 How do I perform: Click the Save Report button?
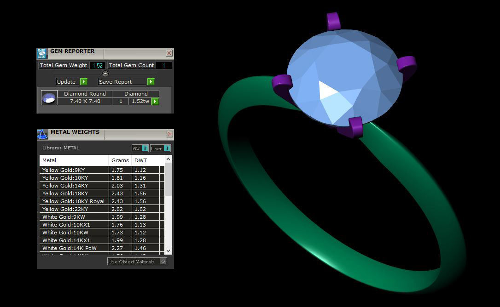pyautogui.click(x=122, y=81)
